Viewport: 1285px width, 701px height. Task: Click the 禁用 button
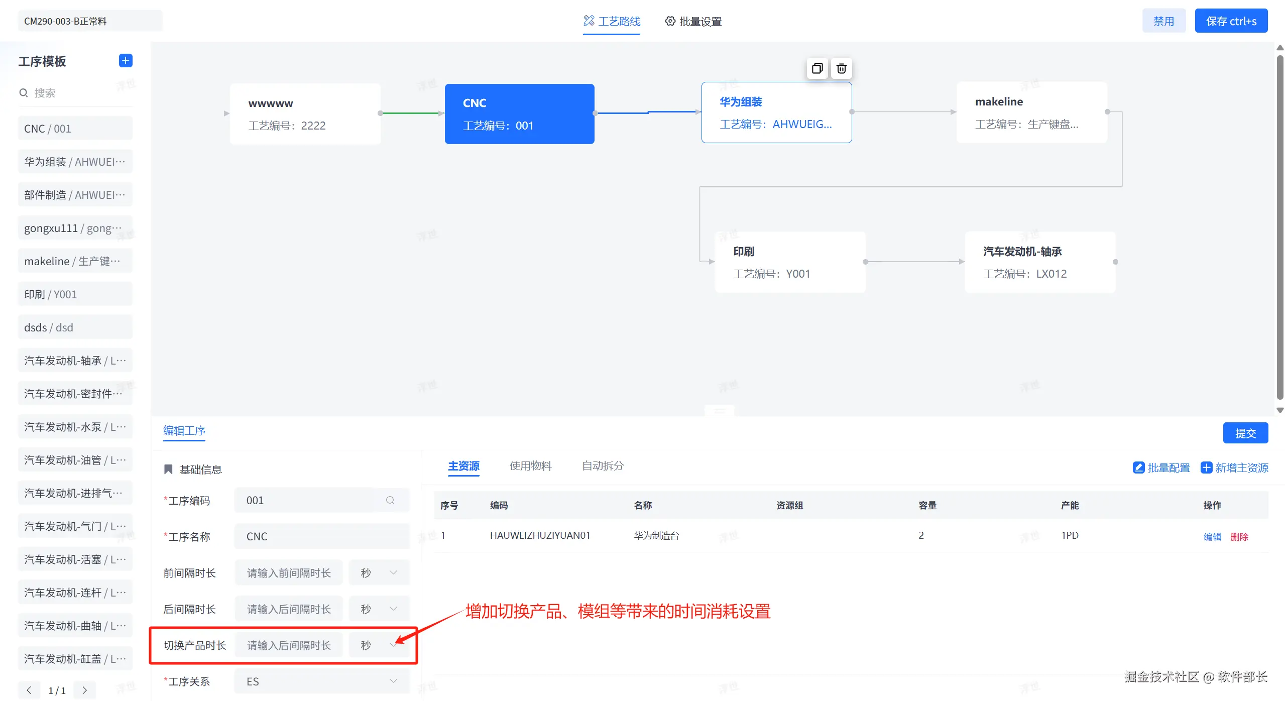[x=1163, y=21]
